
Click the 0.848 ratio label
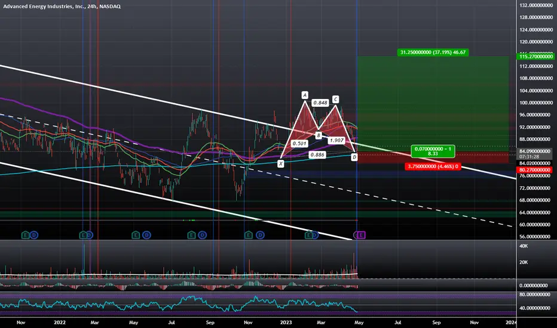pos(320,103)
